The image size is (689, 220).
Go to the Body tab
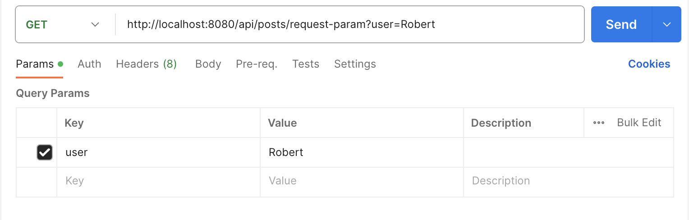(208, 64)
